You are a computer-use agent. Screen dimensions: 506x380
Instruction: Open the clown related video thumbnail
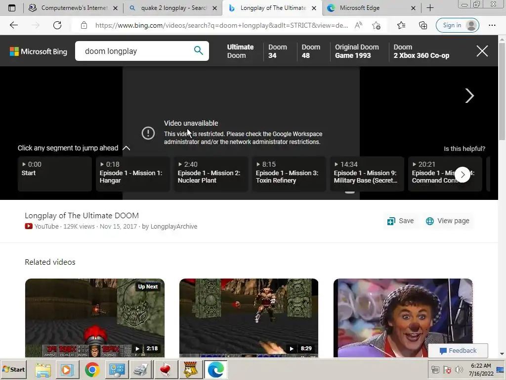coord(403,318)
